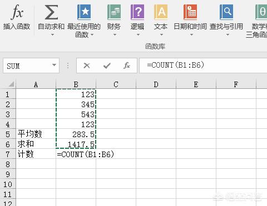This screenshot has height=206, width=267.
Task: Select column A header
Action: point(36,84)
